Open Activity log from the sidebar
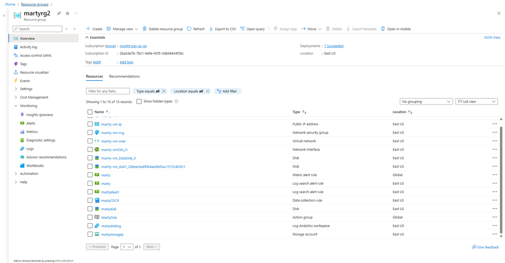The width and height of the screenshot is (505, 263). click(28, 47)
